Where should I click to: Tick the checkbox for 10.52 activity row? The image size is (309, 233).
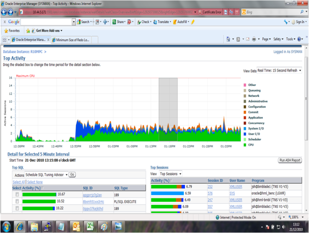(x=17, y=201)
